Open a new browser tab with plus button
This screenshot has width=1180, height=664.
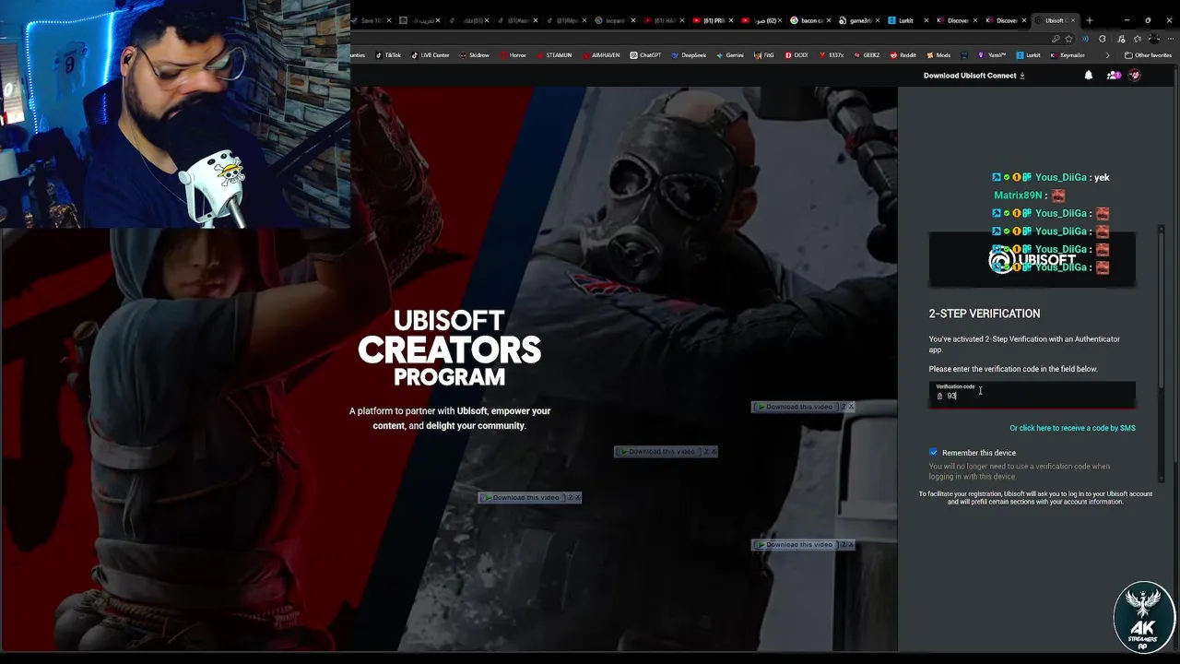coord(1089,20)
